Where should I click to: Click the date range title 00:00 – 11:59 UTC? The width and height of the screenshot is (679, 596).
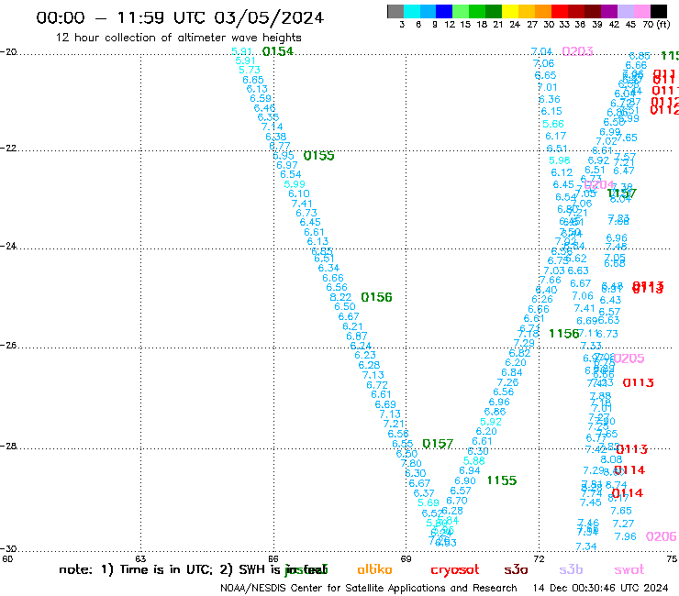[180, 17]
